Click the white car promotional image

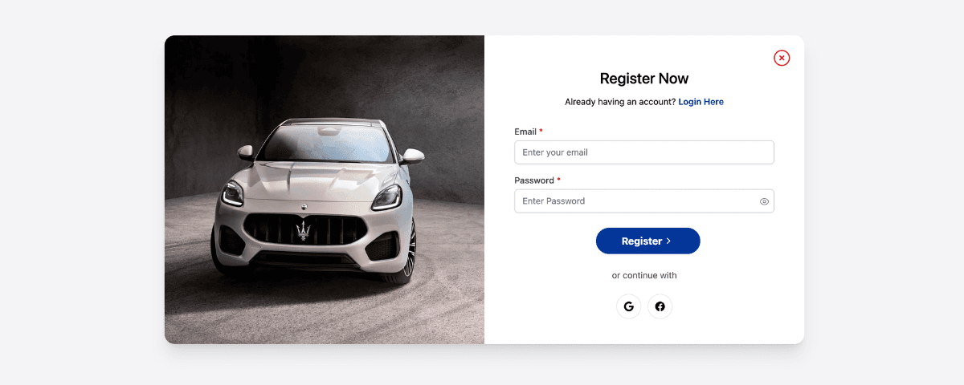325,190
